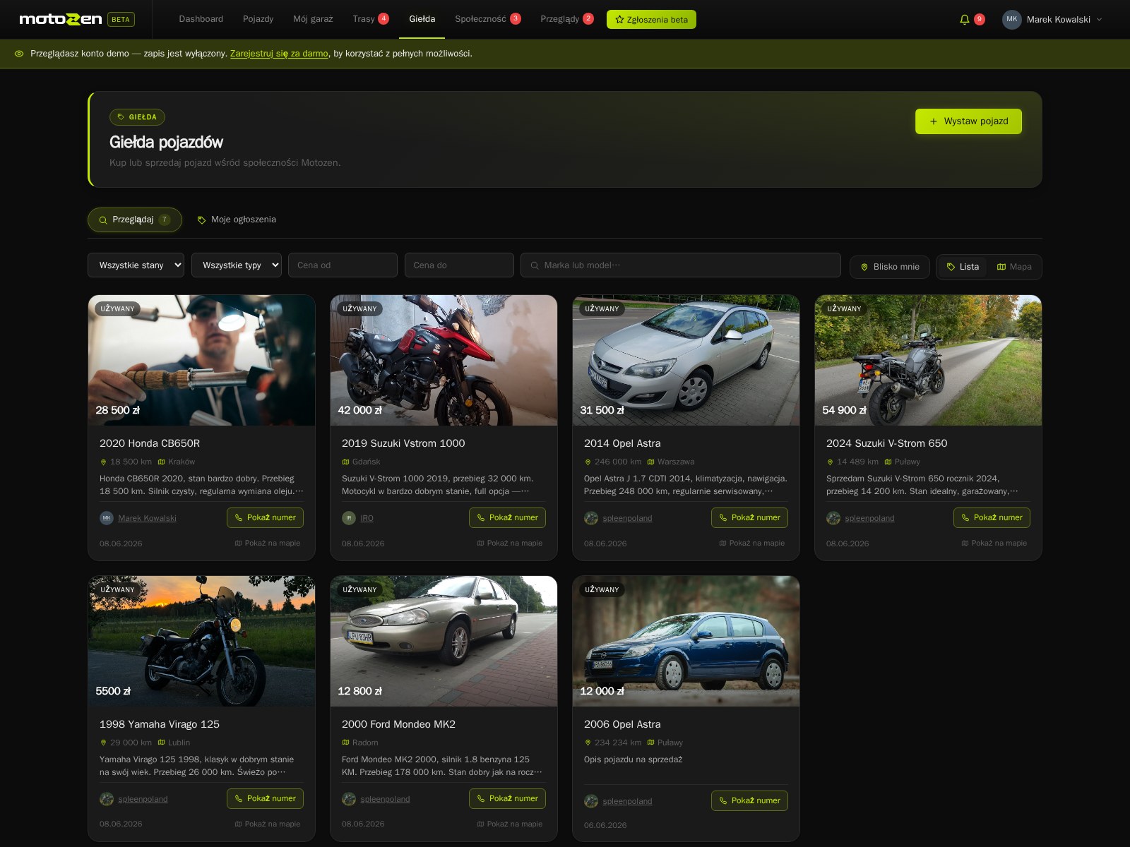
Task: Expand the Wszystkie stany dropdown
Action: (136, 265)
